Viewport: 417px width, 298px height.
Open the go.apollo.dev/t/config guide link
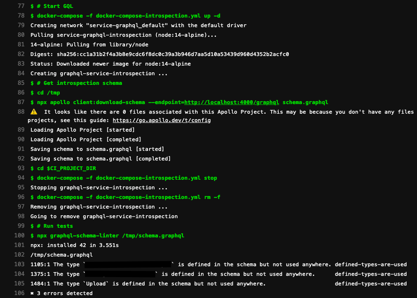(162, 120)
